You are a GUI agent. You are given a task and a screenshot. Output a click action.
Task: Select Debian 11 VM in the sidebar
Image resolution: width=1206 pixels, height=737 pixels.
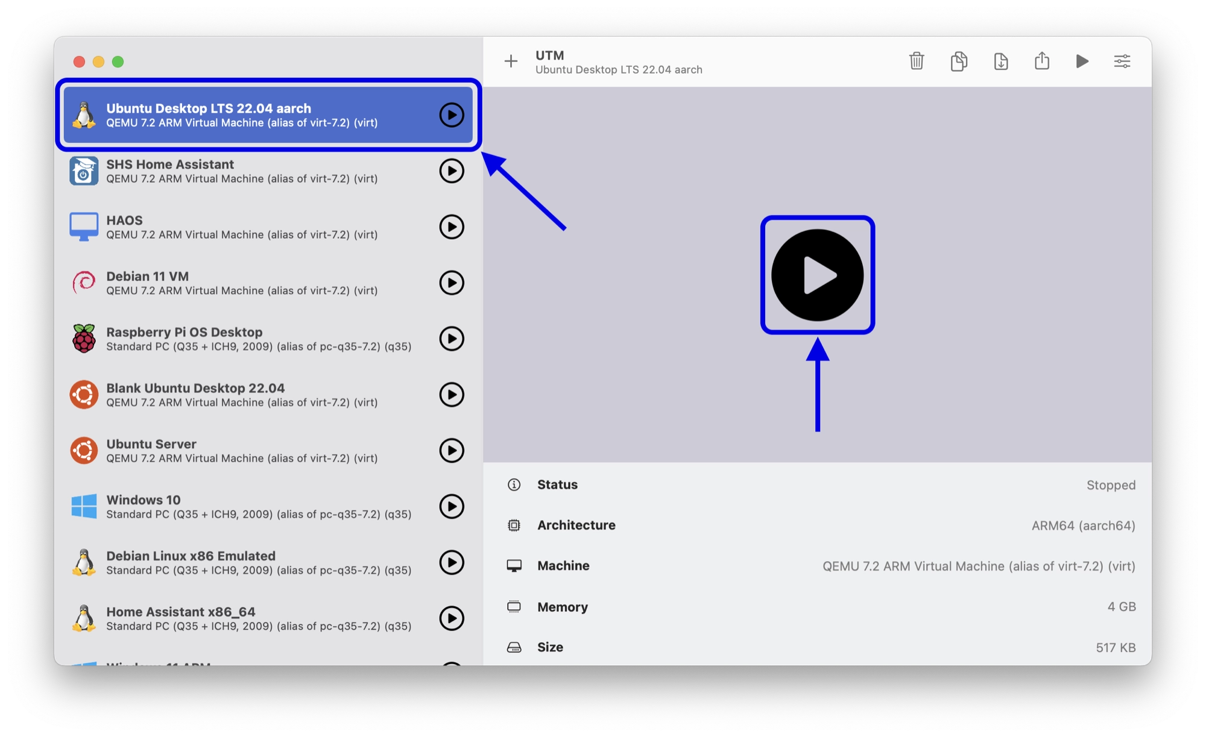[268, 283]
